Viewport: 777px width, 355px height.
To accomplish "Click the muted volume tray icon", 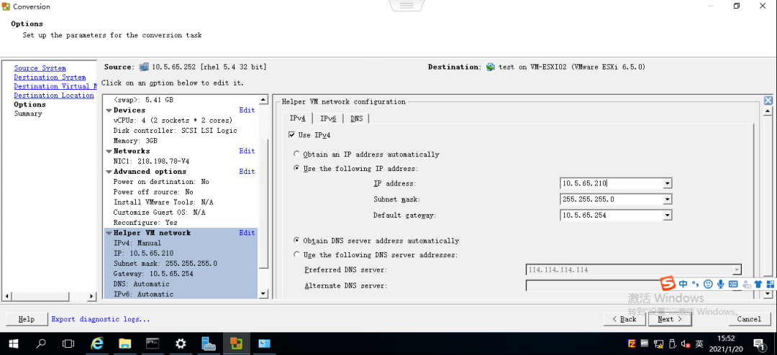I will (x=686, y=344).
